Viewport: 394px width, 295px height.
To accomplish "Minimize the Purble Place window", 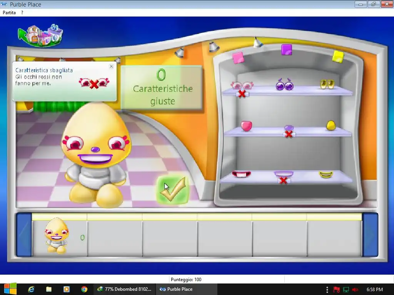I will pos(361,4).
